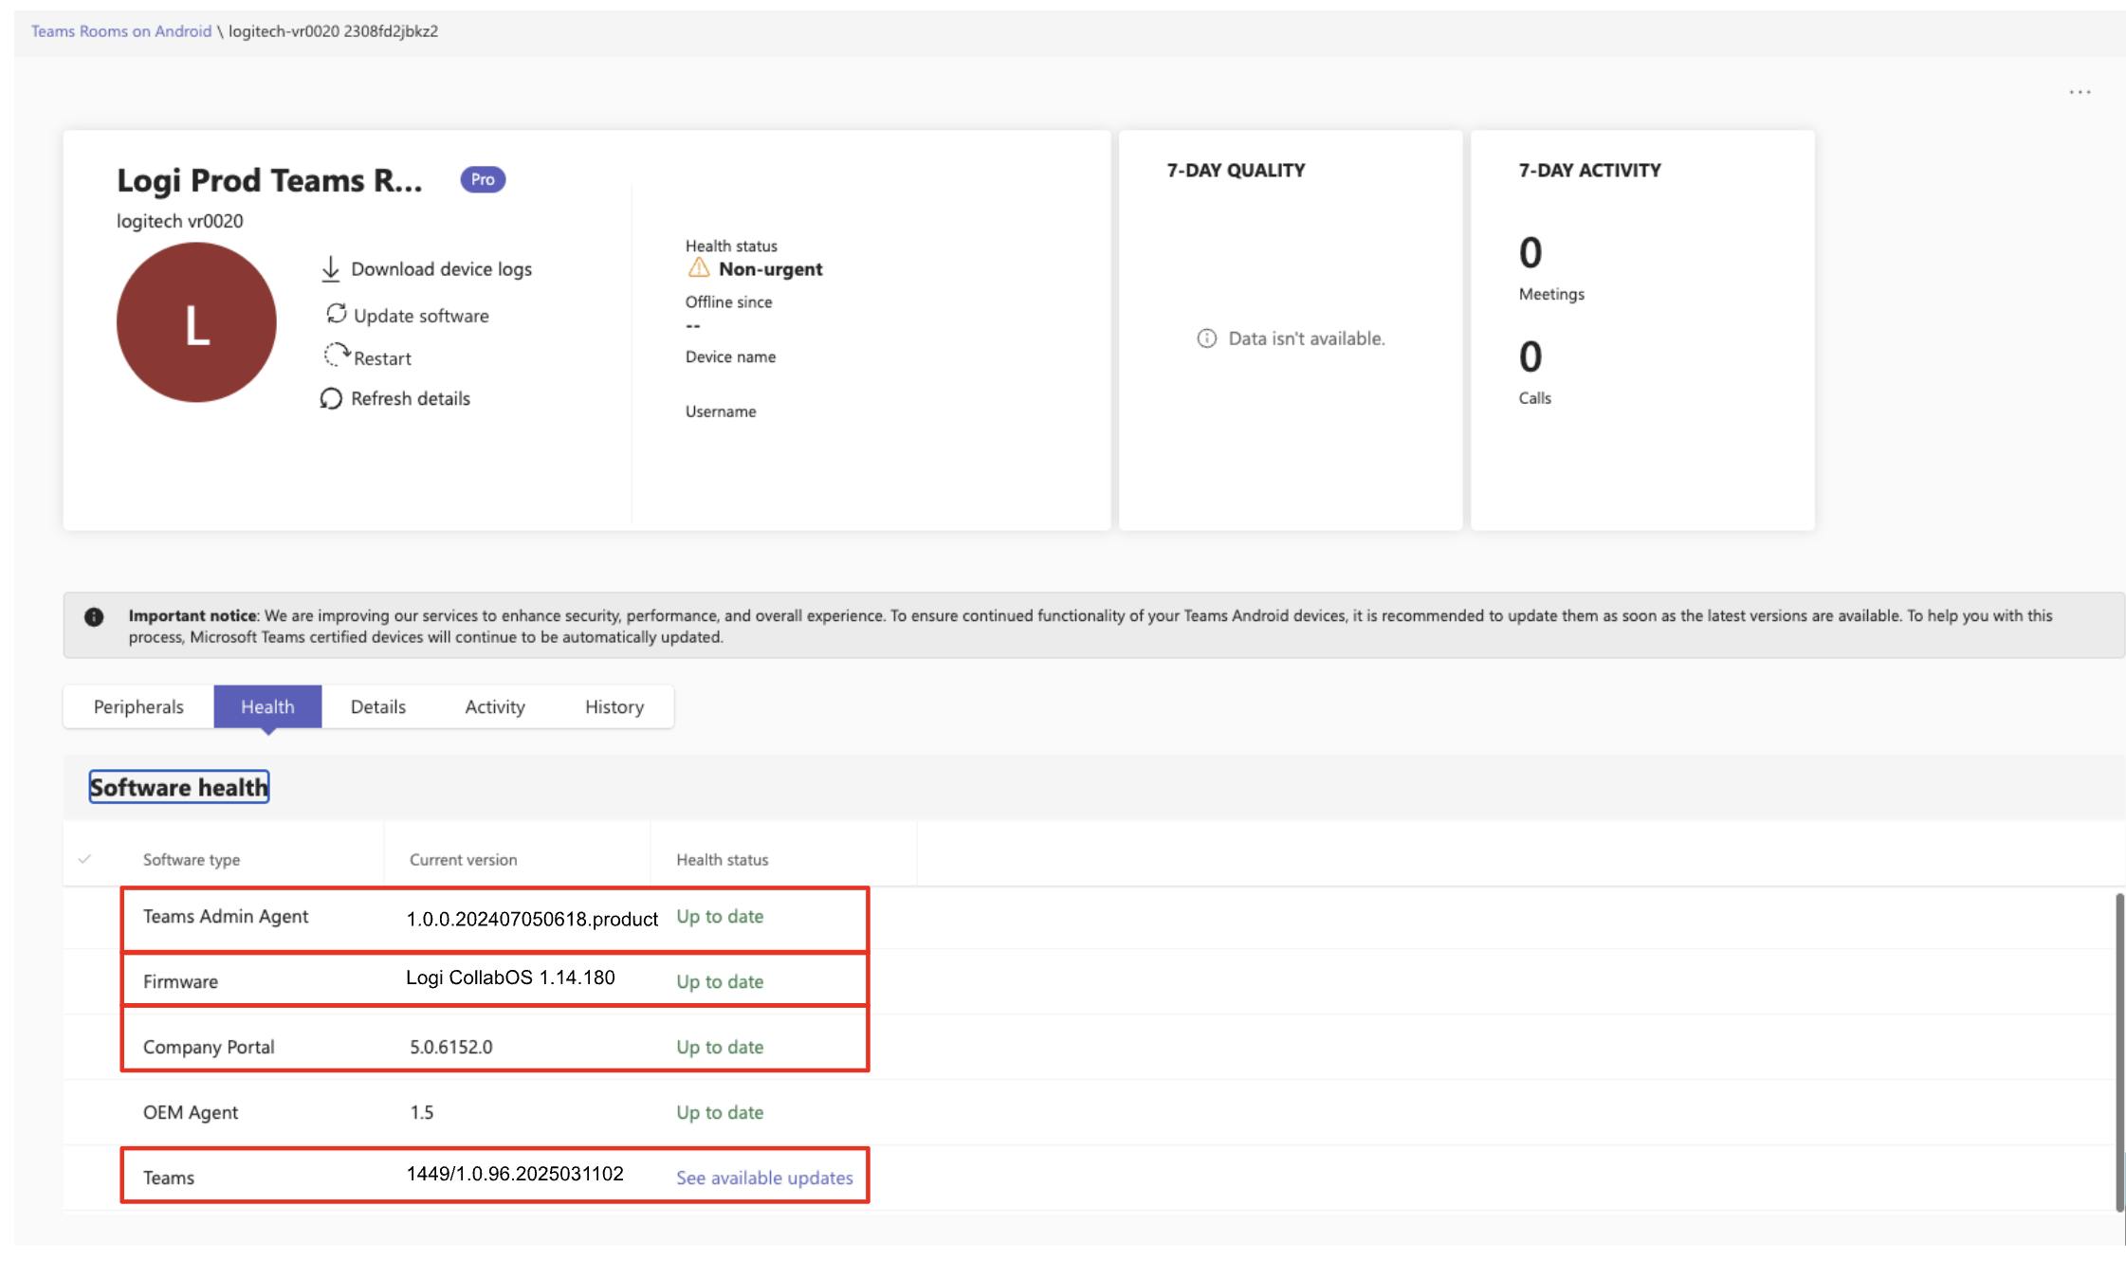Screen dimensions: 2126x1261
Task: Click the Current version column header
Action: (463, 860)
